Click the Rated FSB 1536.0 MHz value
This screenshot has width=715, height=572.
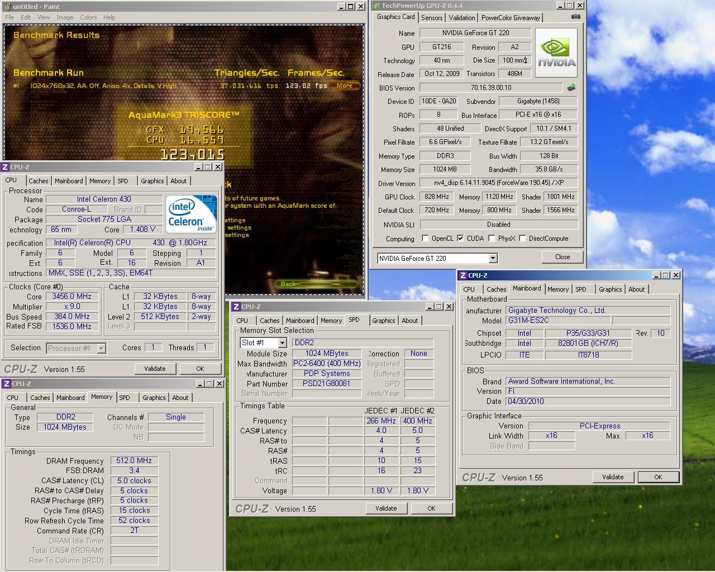pyautogui.click(x=72, y=327)
